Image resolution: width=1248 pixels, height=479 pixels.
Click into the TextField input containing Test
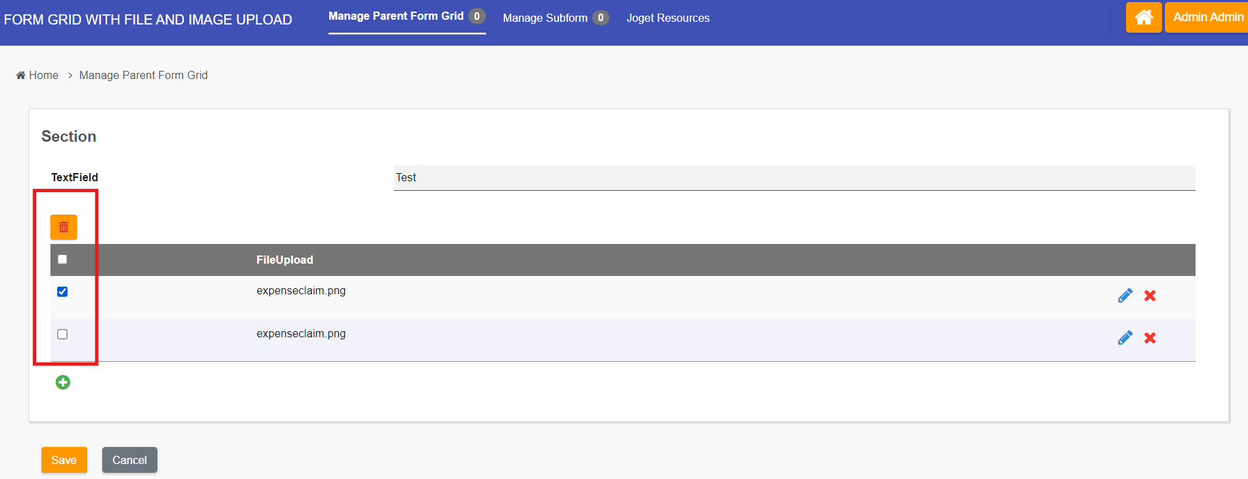pyautogui.click(x=794, y=177)
